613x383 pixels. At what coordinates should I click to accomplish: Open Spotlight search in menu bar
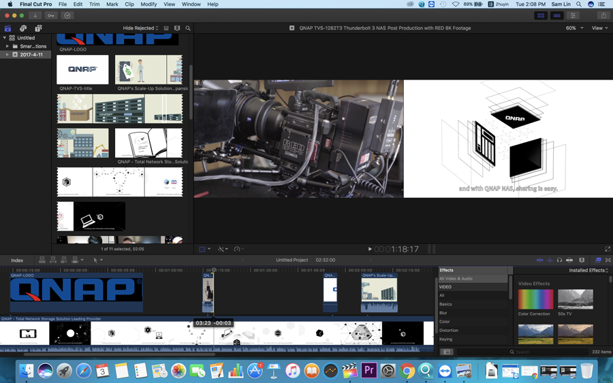[578, 4]
